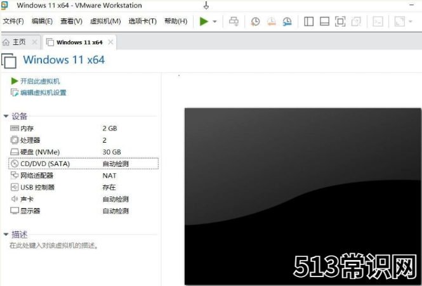Click the green power-on play toolbar icon
Screen dimensions: 422x286
[x=204, y=22]
